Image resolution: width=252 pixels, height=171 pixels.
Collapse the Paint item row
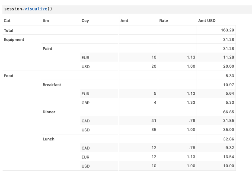pos(48,49)
